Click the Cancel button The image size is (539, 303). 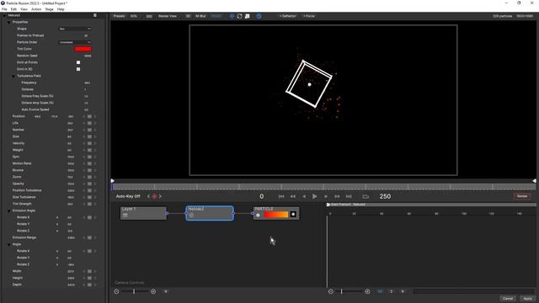click(x=508, y=299)
